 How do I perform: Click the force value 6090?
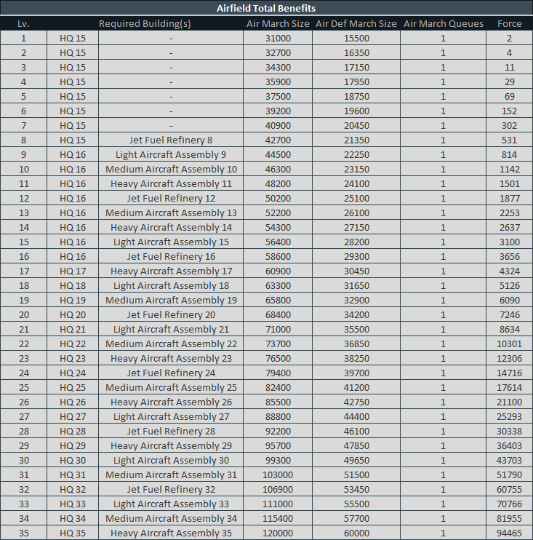pos(509,300)
